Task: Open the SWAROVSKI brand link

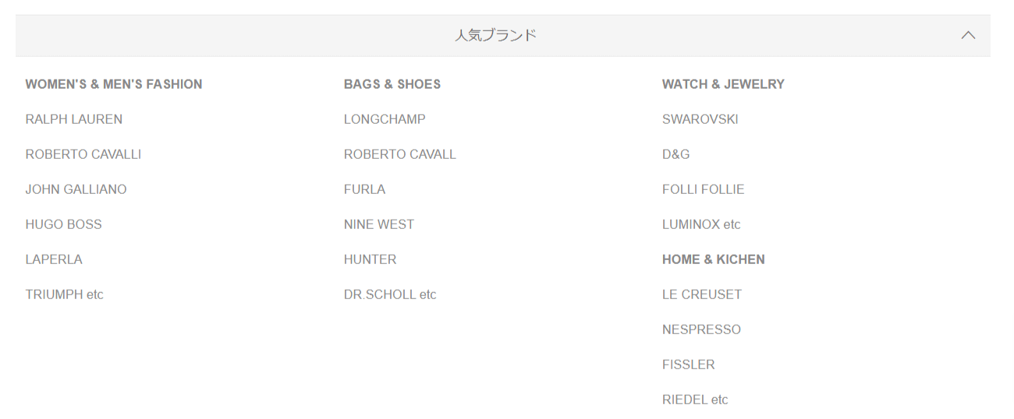Action: (700, 119)
